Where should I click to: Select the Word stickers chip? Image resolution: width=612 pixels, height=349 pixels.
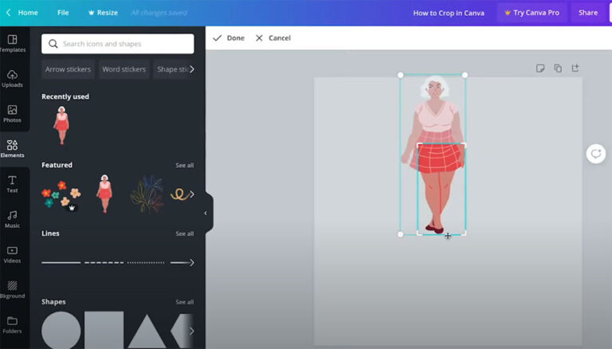point(124,69)
